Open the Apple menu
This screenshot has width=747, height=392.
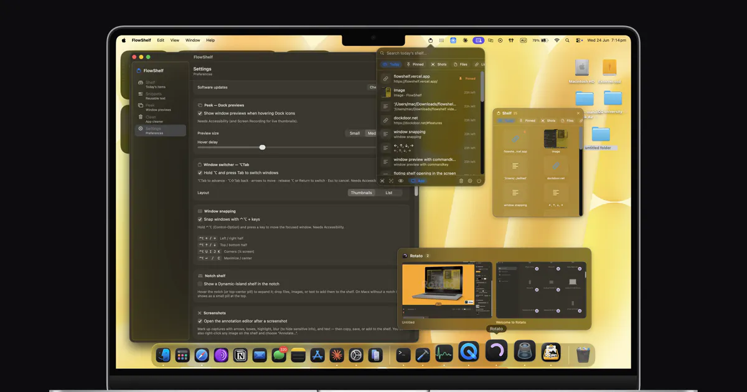tap(124, 40)
